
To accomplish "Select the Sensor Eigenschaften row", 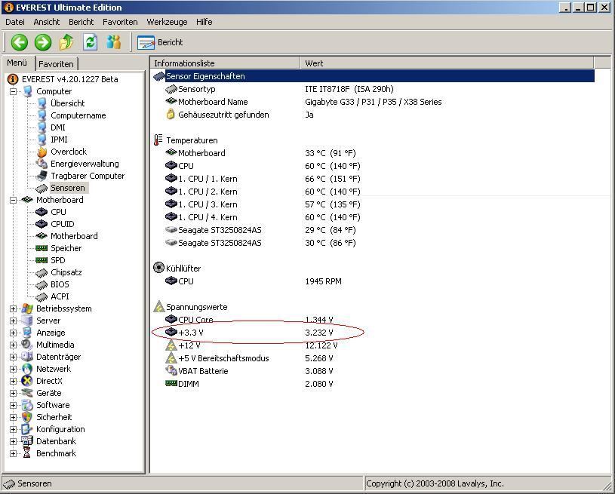I will [374, 76].
